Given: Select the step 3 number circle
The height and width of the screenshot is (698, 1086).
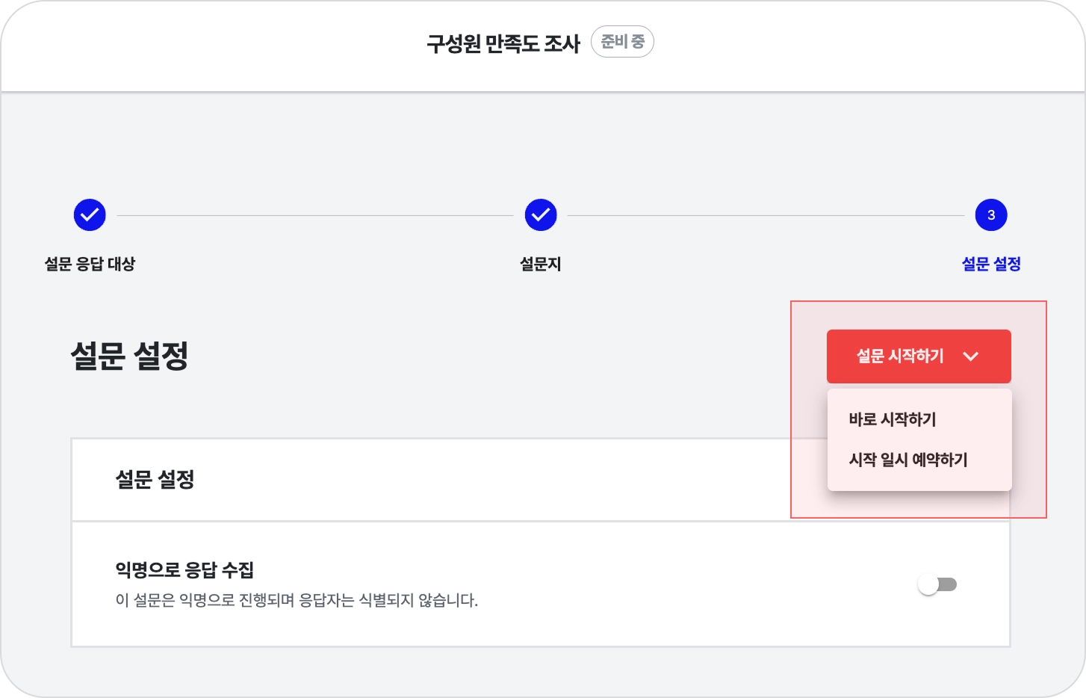Looking at the screenshot, I should [991, 215].
